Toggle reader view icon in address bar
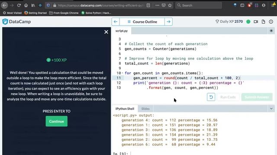This screenshot has height=155, width=277. [x=148, y=6]
